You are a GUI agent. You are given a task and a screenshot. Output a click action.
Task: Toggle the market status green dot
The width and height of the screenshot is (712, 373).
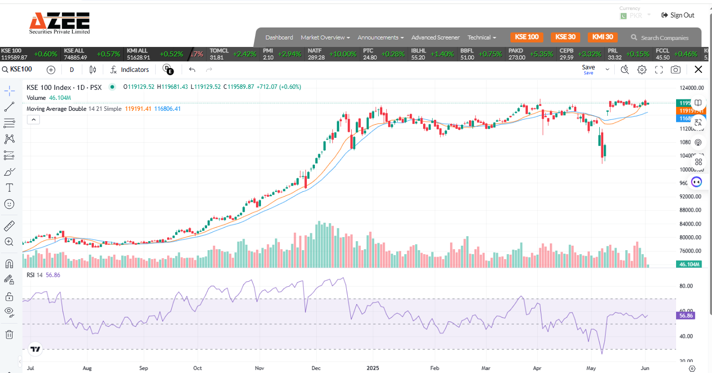tap(112, 87)
